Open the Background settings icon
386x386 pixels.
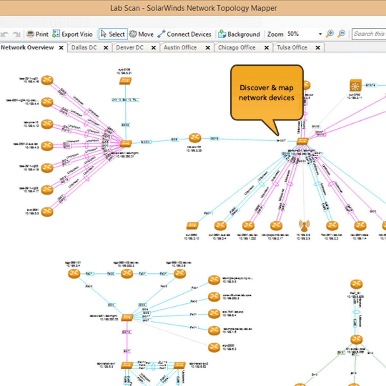[222, 34]
